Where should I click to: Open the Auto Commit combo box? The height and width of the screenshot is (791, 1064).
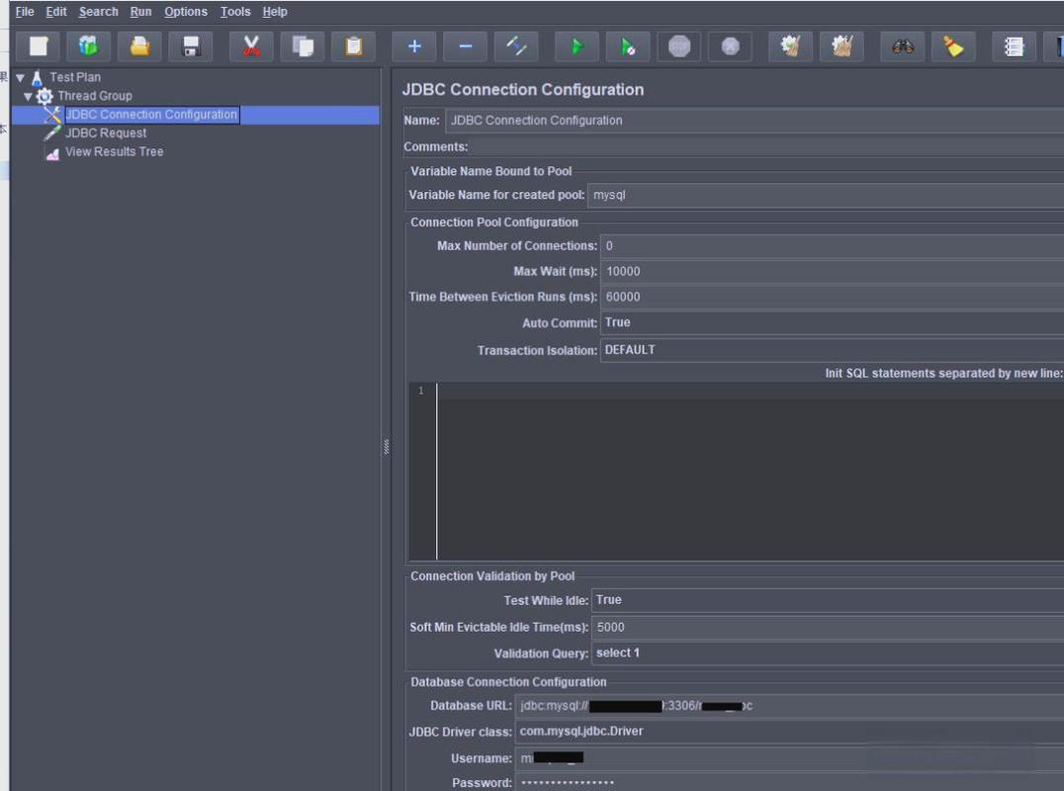tap(831, 322)
